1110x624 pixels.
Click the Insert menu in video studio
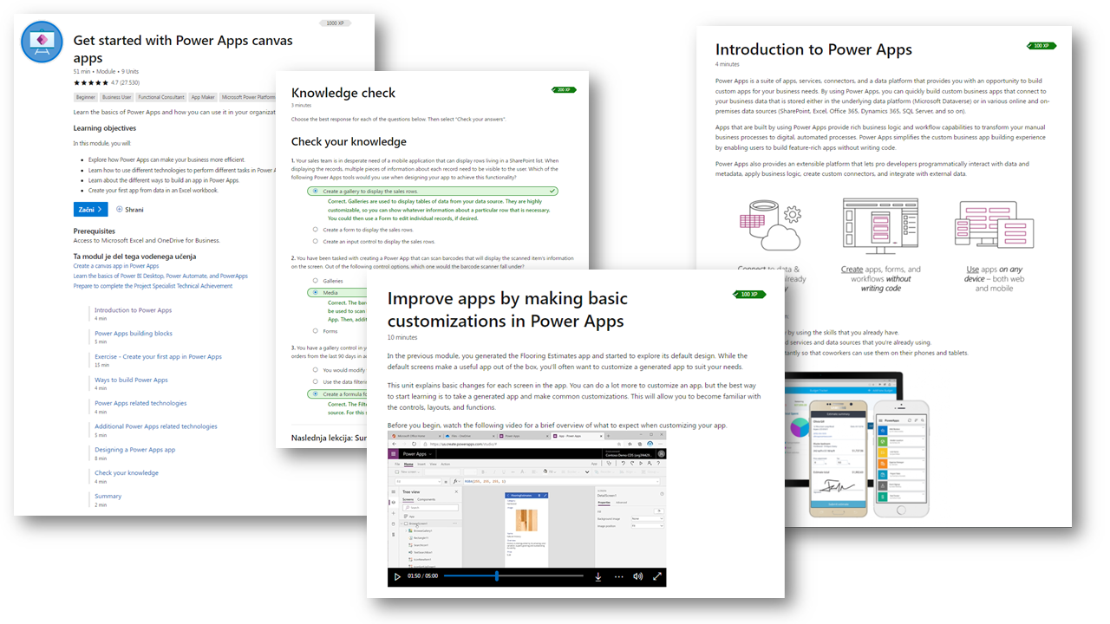point(421,465)
